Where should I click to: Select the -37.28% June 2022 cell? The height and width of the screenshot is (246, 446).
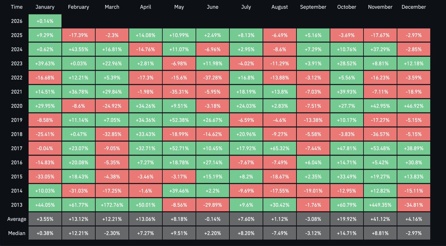[x=212, y=78]
